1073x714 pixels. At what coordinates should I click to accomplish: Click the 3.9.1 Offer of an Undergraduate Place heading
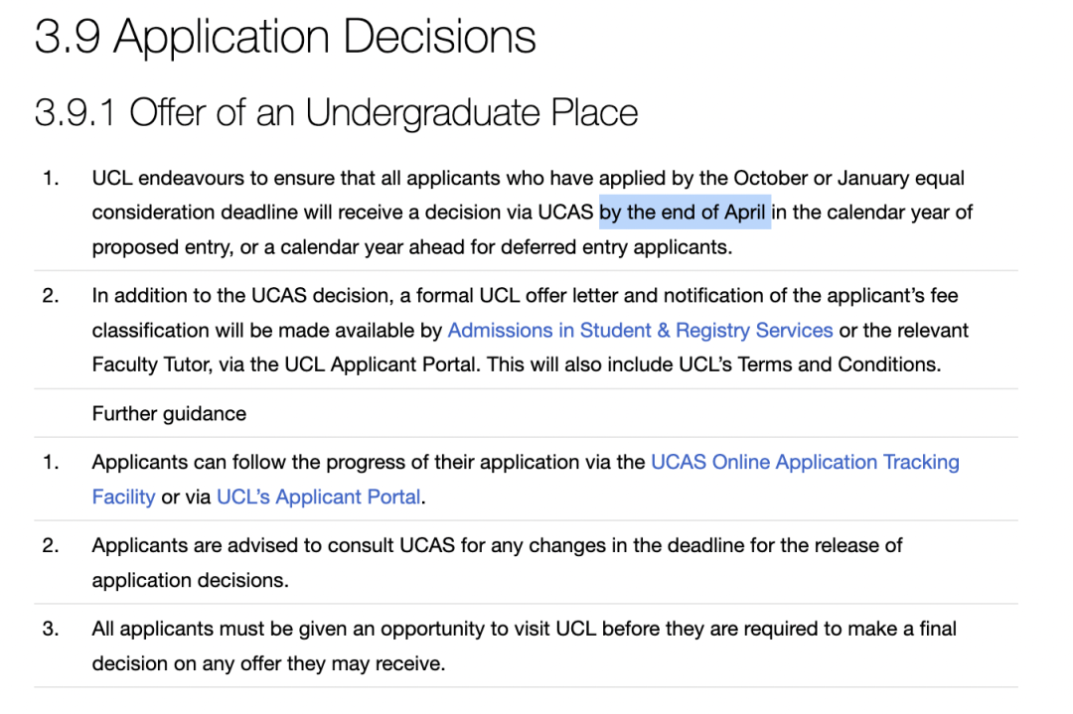point(336,113)
